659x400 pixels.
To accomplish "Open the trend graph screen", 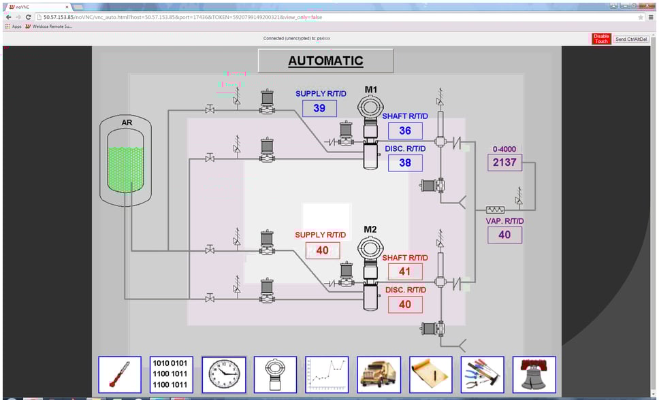I will click(x=327, y=373).
